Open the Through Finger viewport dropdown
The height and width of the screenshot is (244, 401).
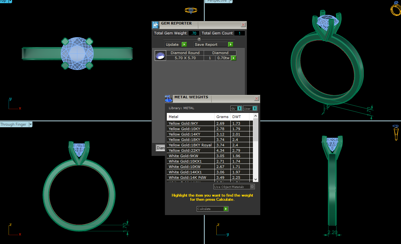tap(31, 124)
